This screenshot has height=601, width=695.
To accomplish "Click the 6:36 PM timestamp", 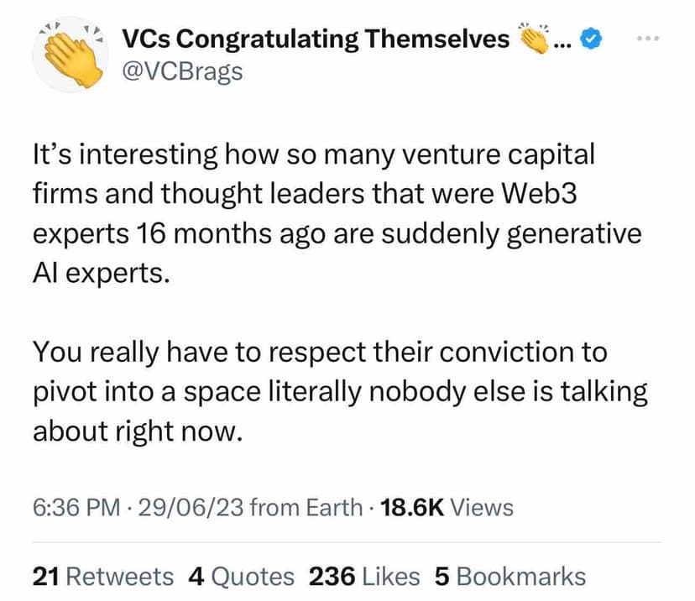I will (76, 507).
